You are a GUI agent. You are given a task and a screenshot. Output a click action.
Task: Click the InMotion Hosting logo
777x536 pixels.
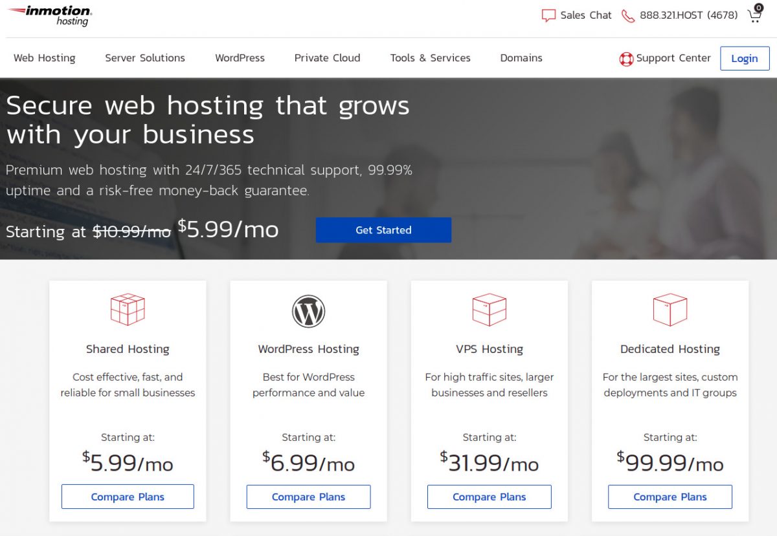point(51,15)
